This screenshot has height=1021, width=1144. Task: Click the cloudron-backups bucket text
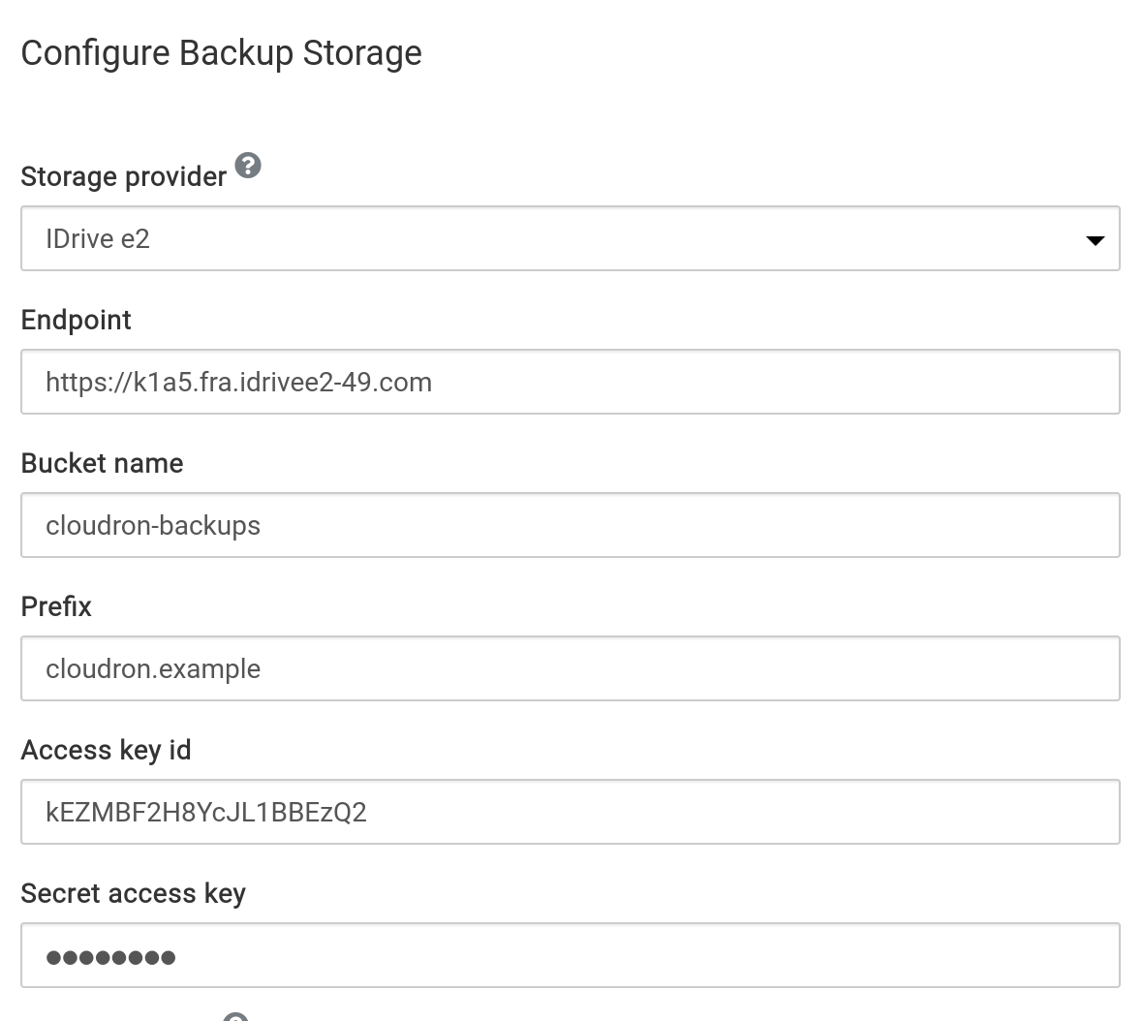(153, 525)
